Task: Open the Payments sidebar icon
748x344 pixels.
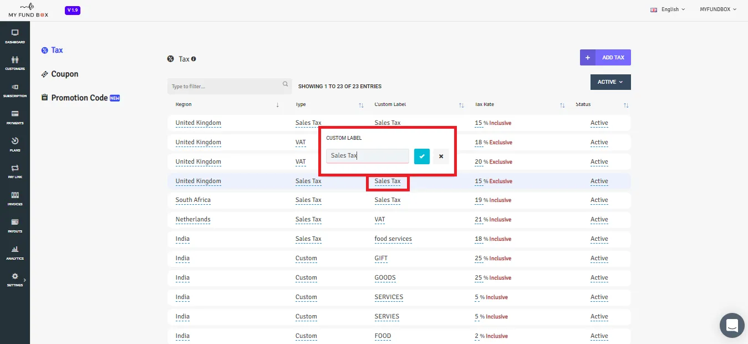Action: pos(15,117)
